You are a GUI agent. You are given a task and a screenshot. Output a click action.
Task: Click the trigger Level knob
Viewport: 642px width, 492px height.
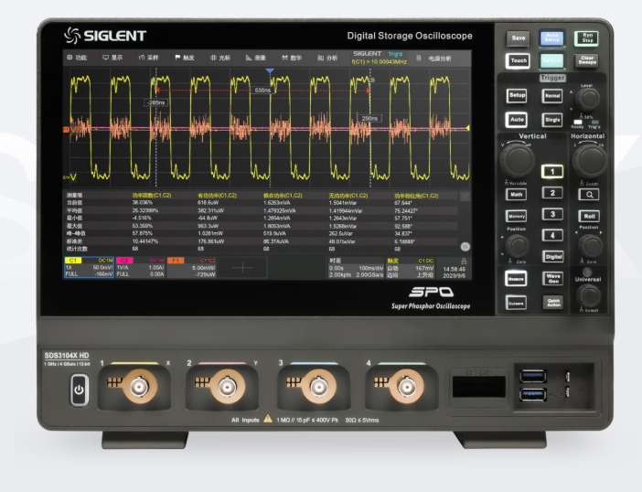(586, 101)
